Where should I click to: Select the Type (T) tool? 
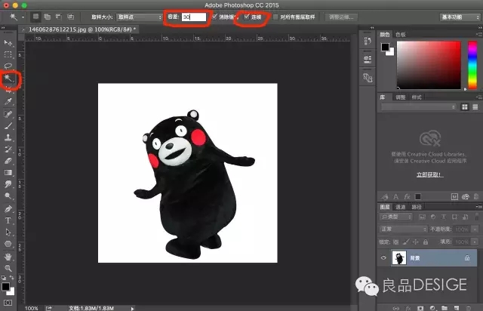(9, 220)
